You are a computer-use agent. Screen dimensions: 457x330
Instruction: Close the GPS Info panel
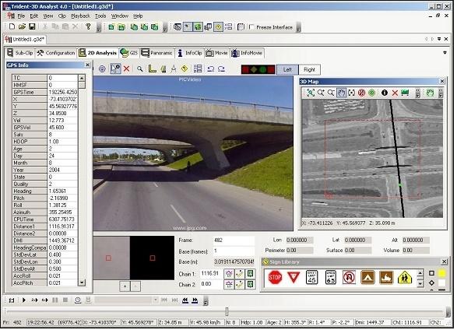click(87, 65)
